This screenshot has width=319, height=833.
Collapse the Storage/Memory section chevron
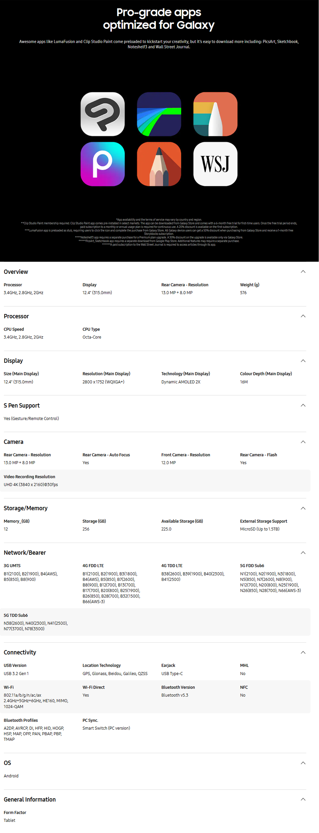click(303, 508)
